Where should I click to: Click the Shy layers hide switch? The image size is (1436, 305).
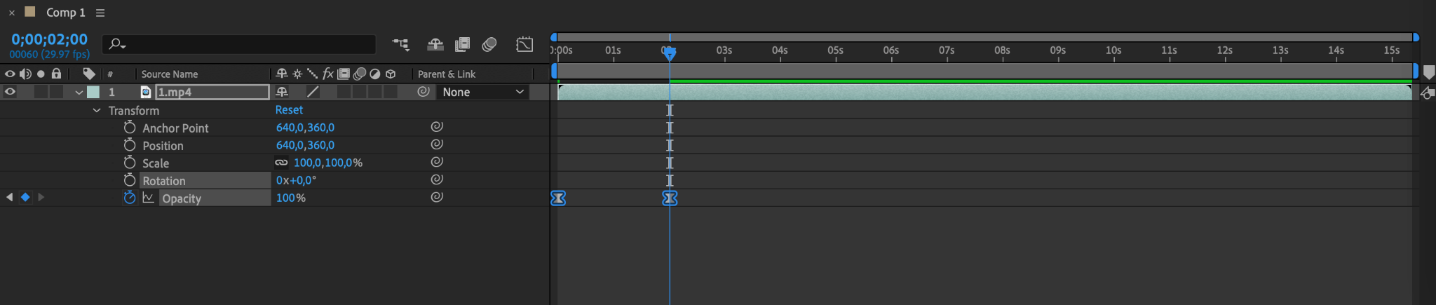tap(435, 45)
